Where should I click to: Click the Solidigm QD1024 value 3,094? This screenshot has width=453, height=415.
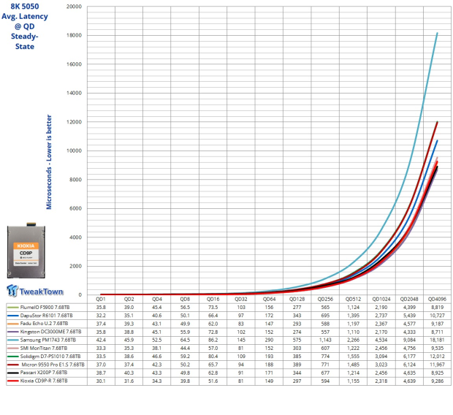pyautogui.click(x=381, y=357)
